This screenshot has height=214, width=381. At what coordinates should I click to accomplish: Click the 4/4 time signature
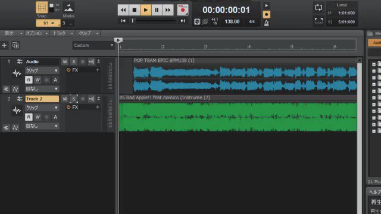(252, 21)
